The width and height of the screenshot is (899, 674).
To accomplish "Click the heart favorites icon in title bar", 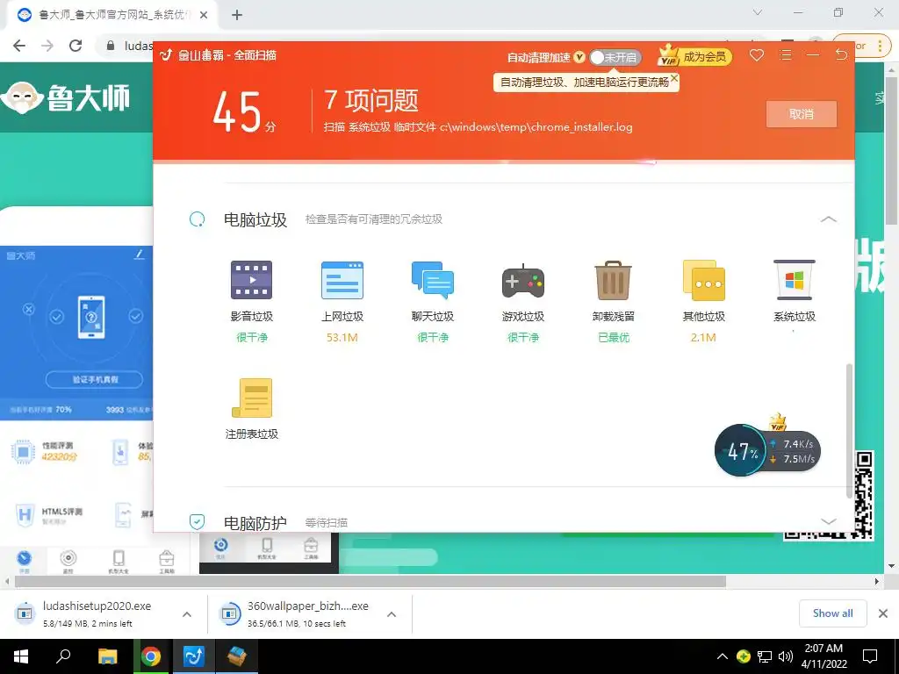I will tap(757, 55).
